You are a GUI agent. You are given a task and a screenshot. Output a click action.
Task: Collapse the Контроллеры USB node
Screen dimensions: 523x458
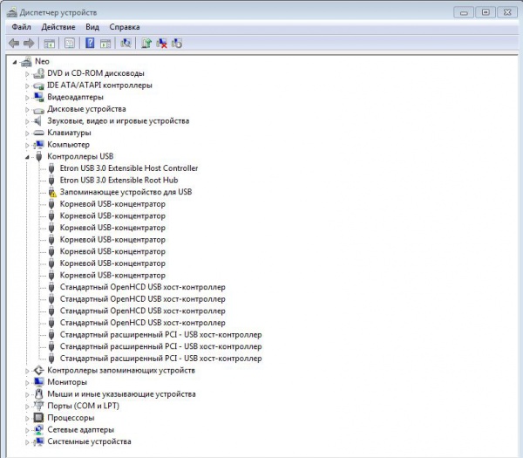pos(27,157)
